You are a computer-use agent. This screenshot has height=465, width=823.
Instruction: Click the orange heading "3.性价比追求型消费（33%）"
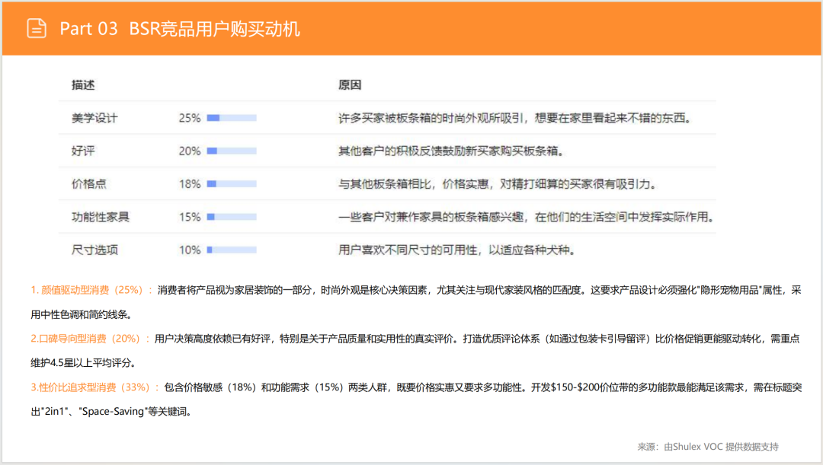95,387
